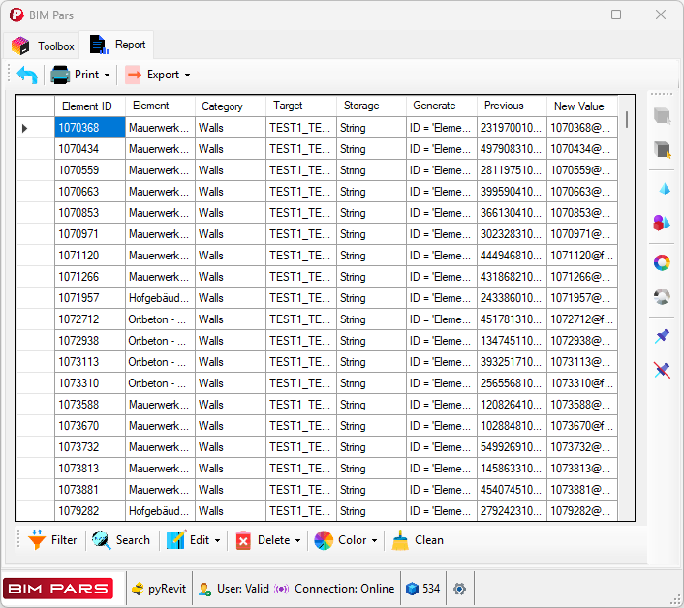
Task: Click the printer icon
Action: point(60,75)
